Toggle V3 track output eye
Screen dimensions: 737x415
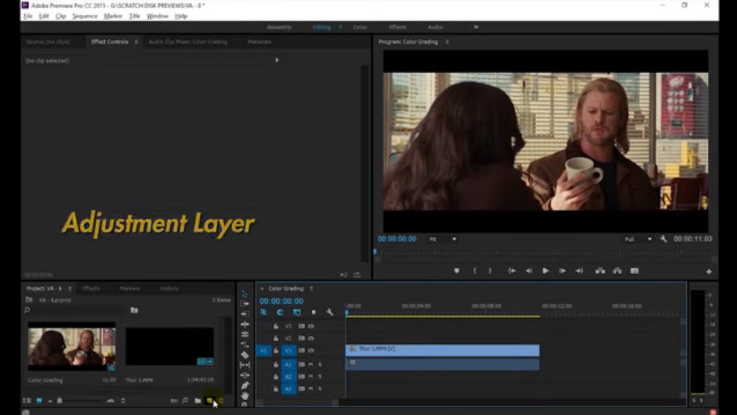tap(310, 326)
